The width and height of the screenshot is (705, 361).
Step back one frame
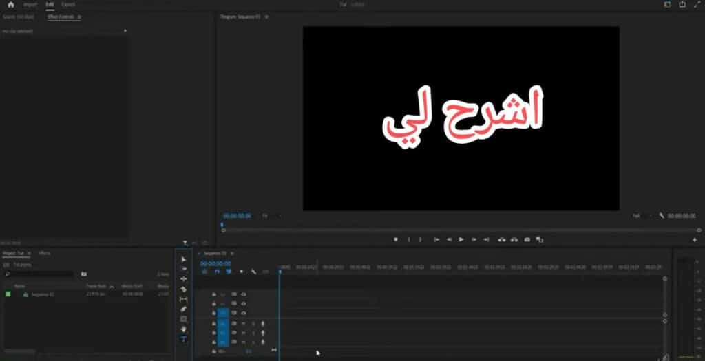449,240
